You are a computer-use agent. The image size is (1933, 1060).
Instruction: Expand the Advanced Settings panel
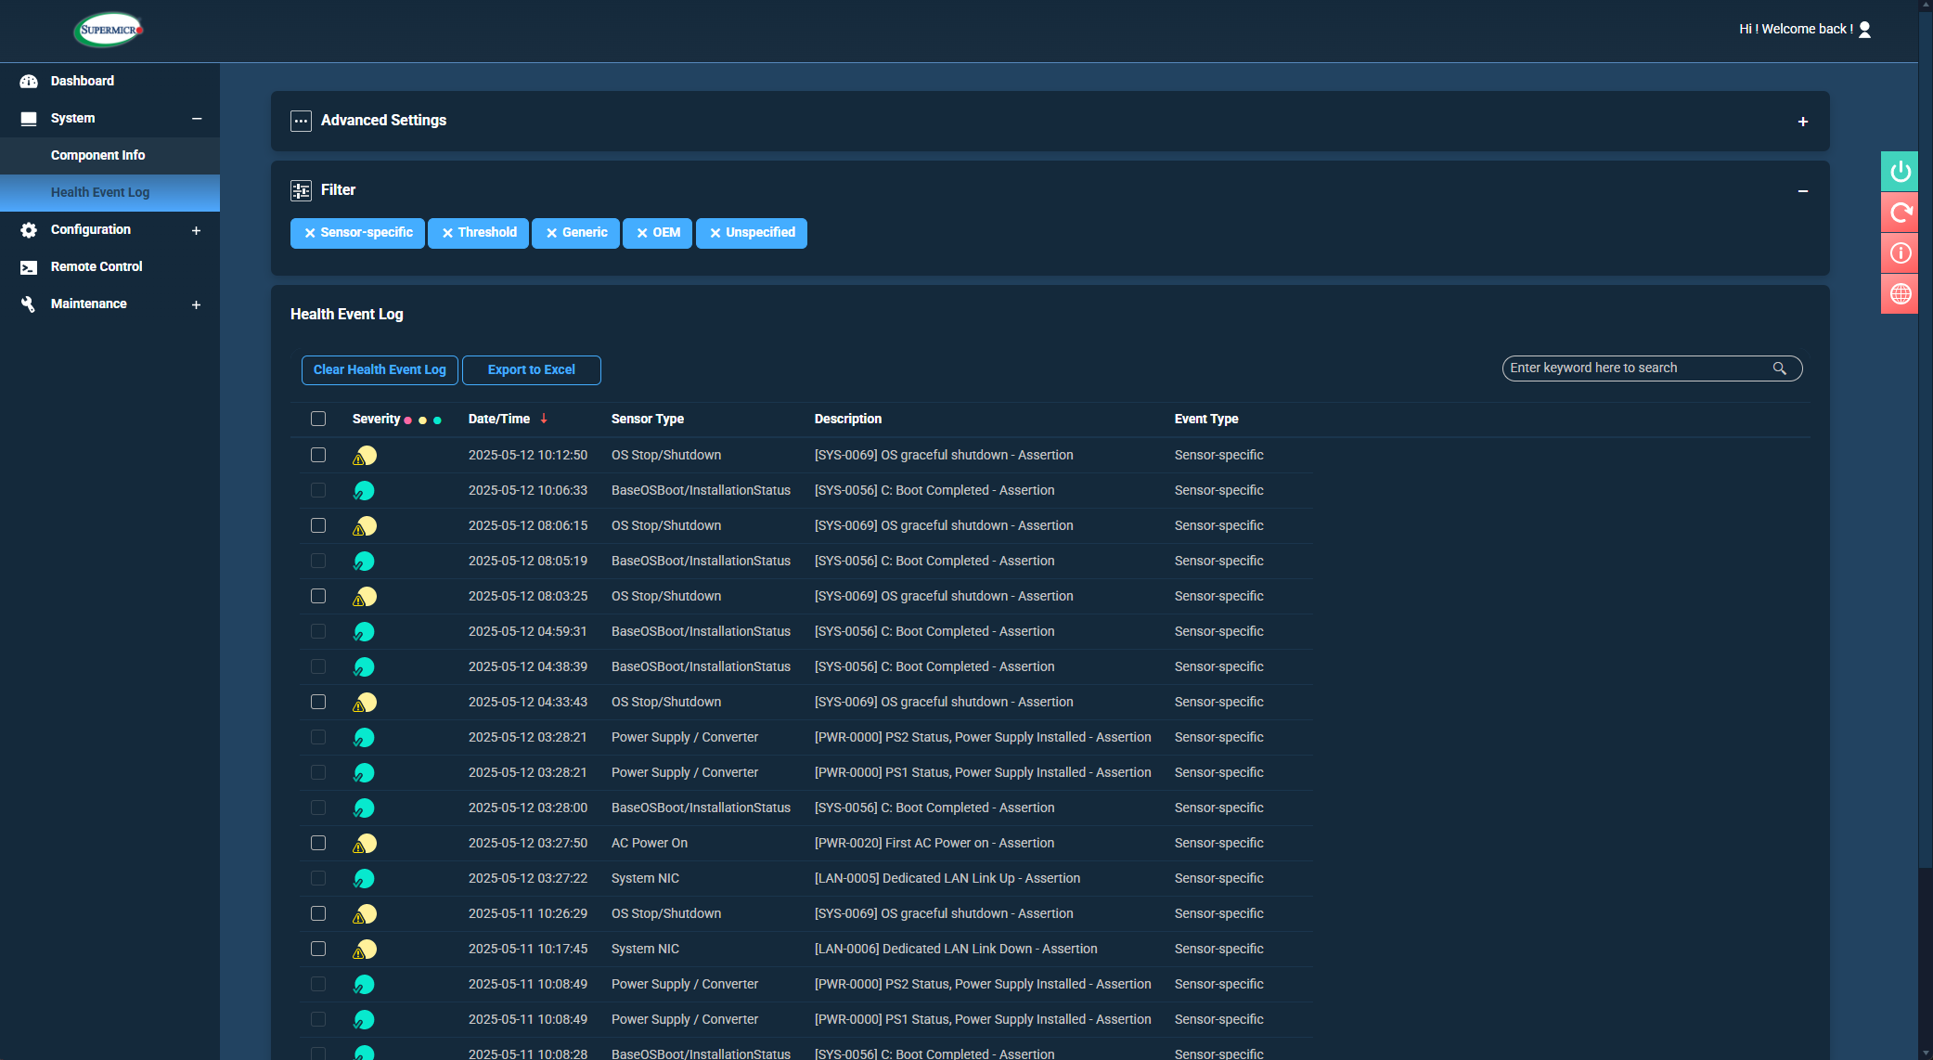1802,122
